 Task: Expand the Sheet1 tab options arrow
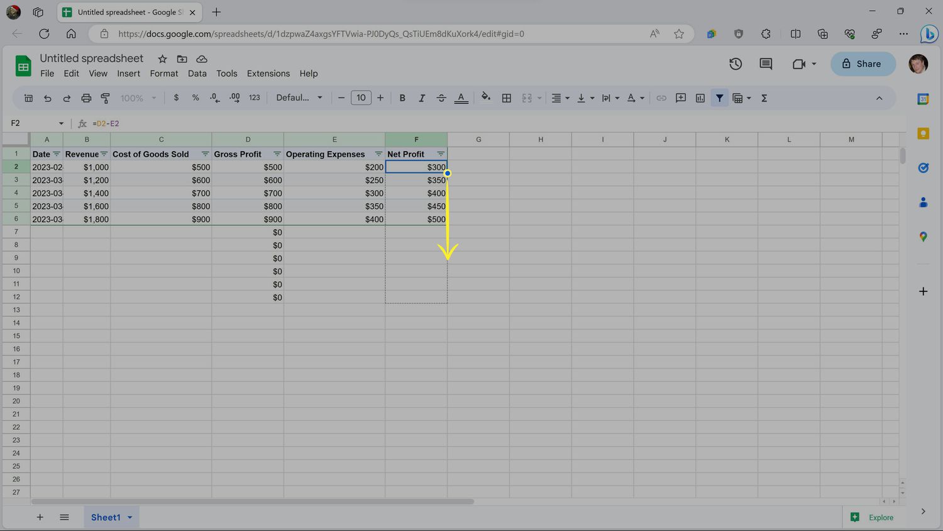click(x=130, y=517)
